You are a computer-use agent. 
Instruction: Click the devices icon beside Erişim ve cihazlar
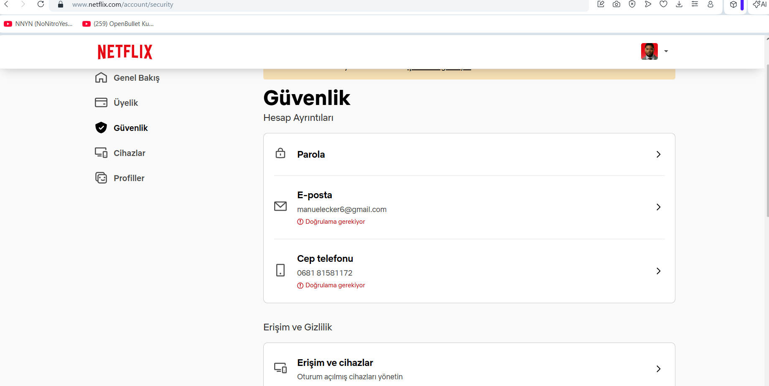(280, 368)
